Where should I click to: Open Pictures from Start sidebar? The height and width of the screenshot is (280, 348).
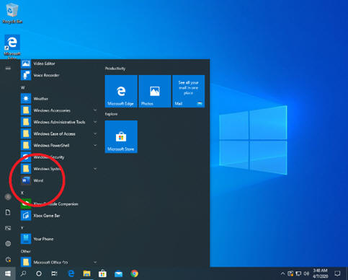8,228
